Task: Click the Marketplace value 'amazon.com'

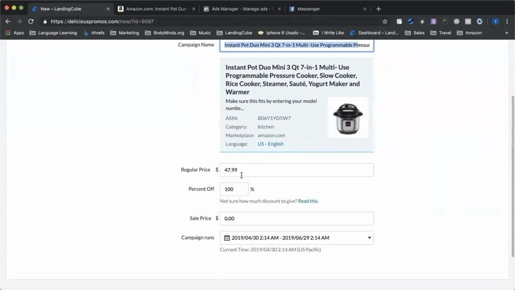Action: pos(271,135)
